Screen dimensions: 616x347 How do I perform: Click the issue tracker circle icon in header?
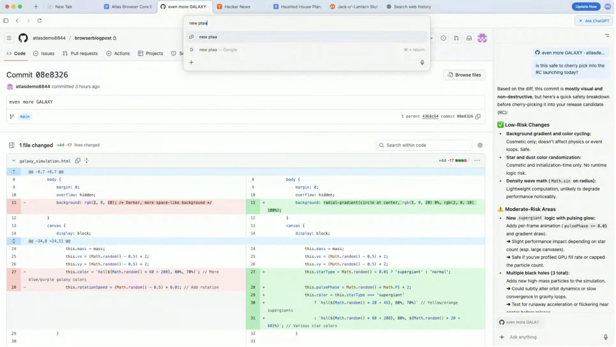[444, 38]
